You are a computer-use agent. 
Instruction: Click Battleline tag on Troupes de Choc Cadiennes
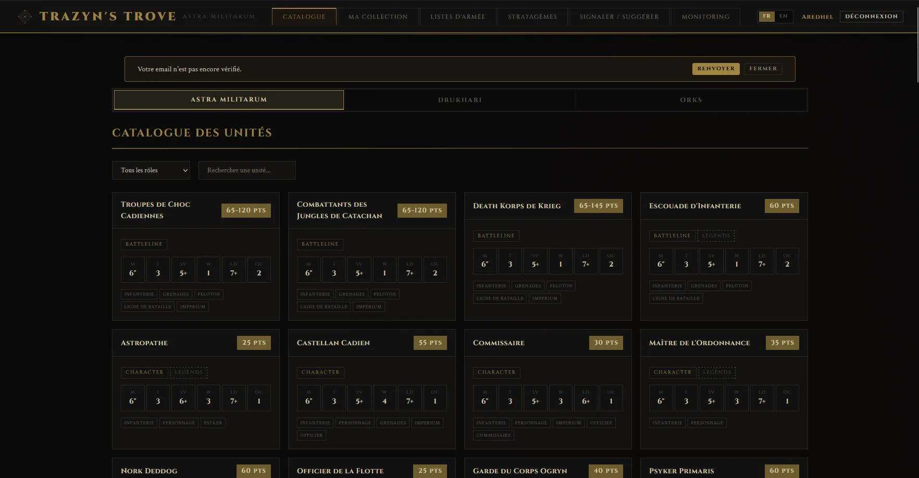click(x=144, y=244)
